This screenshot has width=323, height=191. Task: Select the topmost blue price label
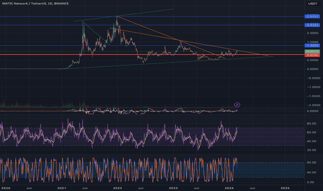coord(312,16)
